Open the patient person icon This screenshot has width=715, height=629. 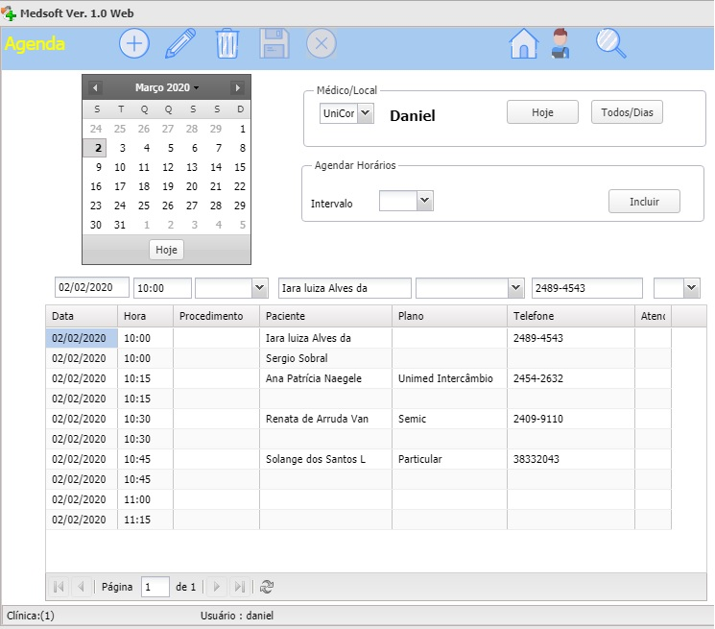(x=560, y=44)
